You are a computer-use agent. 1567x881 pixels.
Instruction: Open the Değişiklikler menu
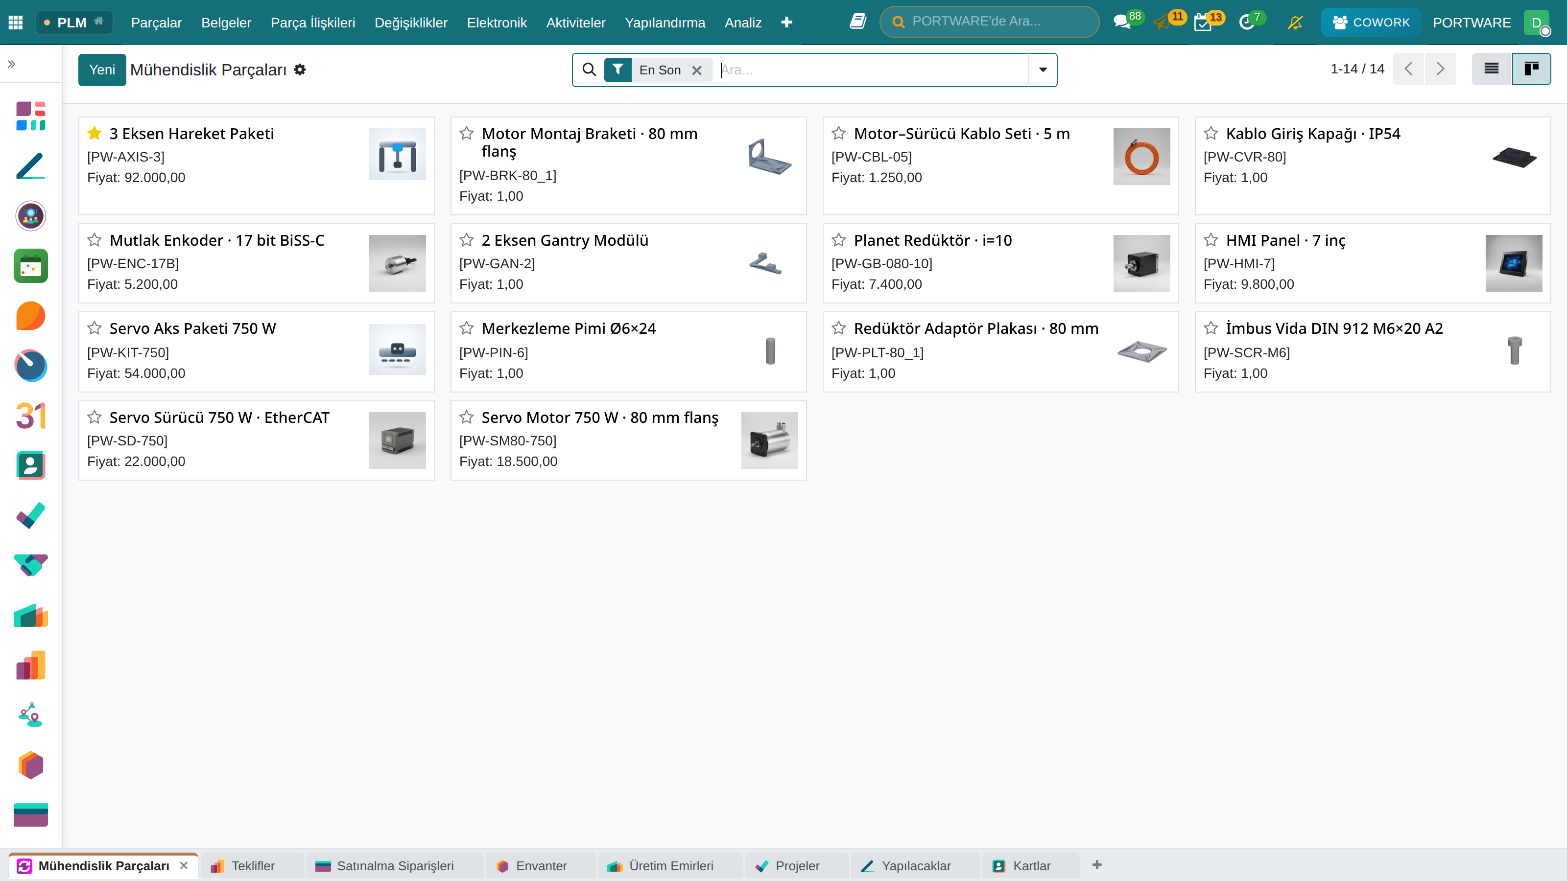pyautogui.click(x=411, y=23)
